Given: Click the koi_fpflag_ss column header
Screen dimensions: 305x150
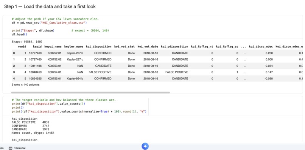Looking at the screenshot, I should tap(227, 47).
